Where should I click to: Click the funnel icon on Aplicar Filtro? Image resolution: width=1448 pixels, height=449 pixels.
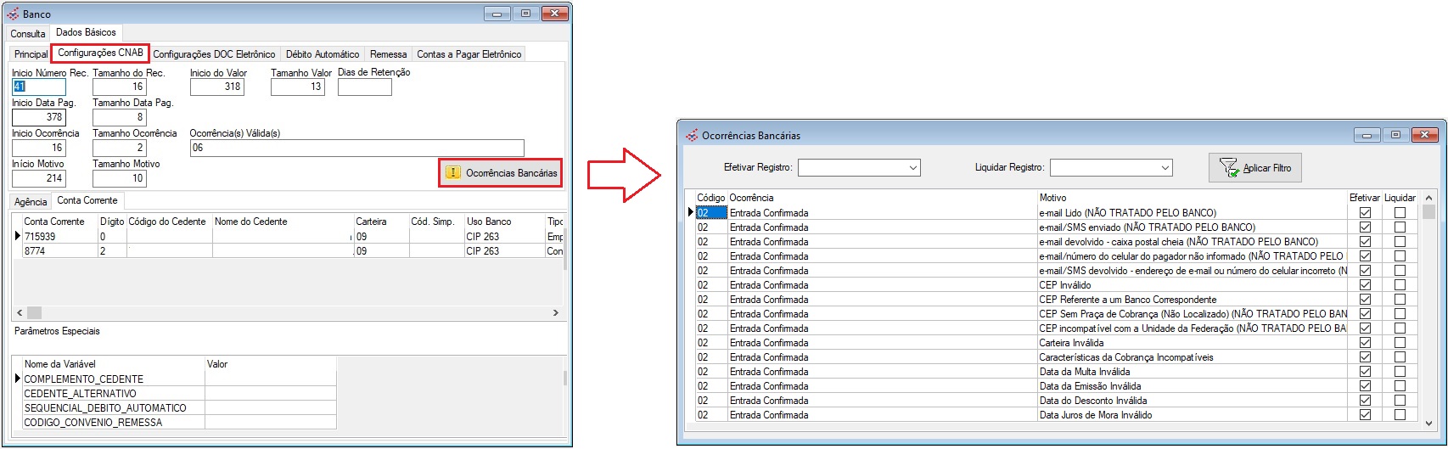pos(1228,167)
